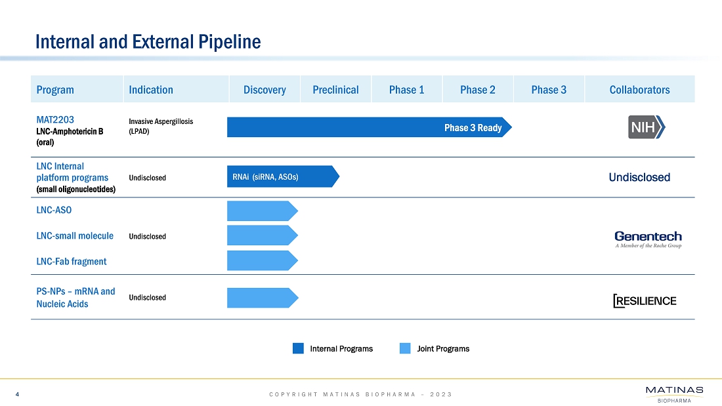Screen dimensions: 722x406
Task: Click the Internal and External Pipeline title
Action: click(148, 42)
